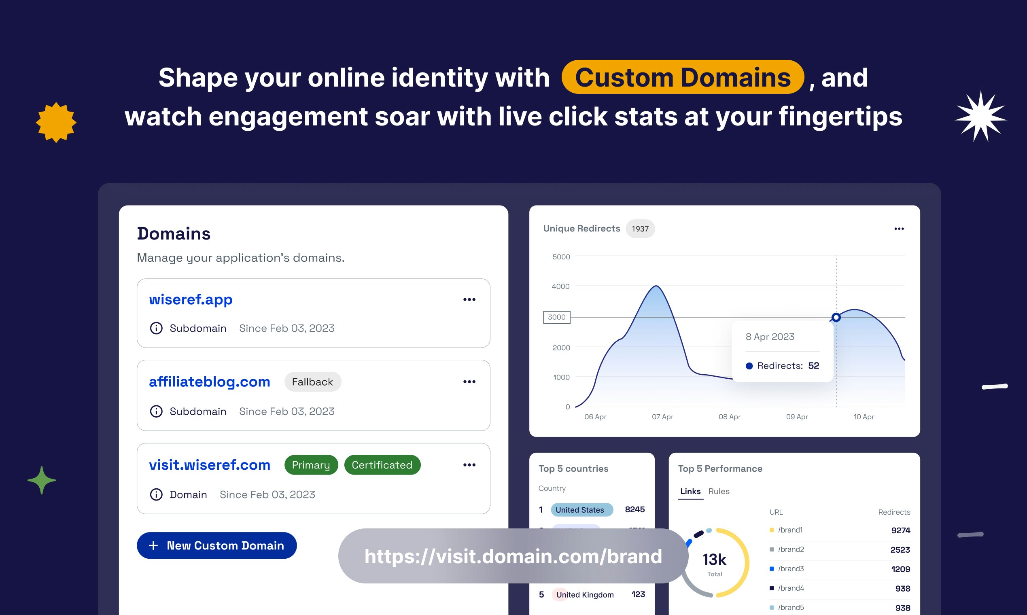Click the Fallback badge on affiliateblog.com
The width and height of the screenshot is (1027, 615).
[312, 382]
